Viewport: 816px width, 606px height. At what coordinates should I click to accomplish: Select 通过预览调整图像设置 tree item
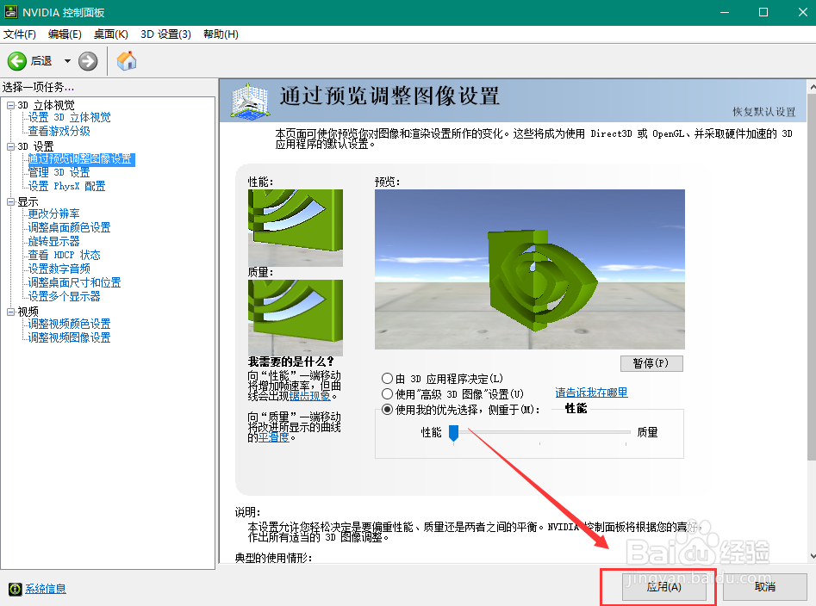(x=81, y=159)
